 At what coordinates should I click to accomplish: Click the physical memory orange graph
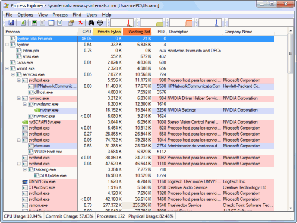[181, 23]
